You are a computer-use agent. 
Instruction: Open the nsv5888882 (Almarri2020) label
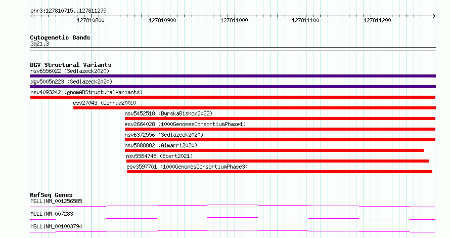161,145
